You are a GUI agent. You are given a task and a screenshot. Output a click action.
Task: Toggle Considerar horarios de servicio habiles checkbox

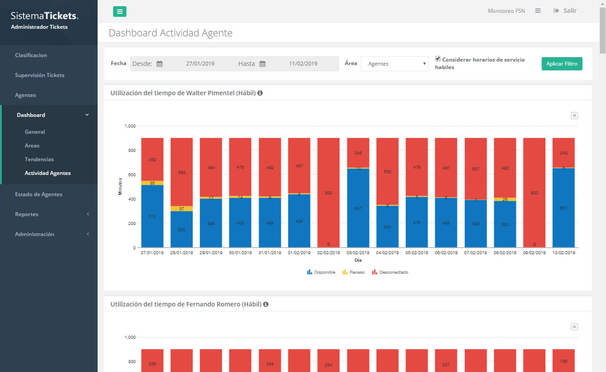[x=438, y=58]
